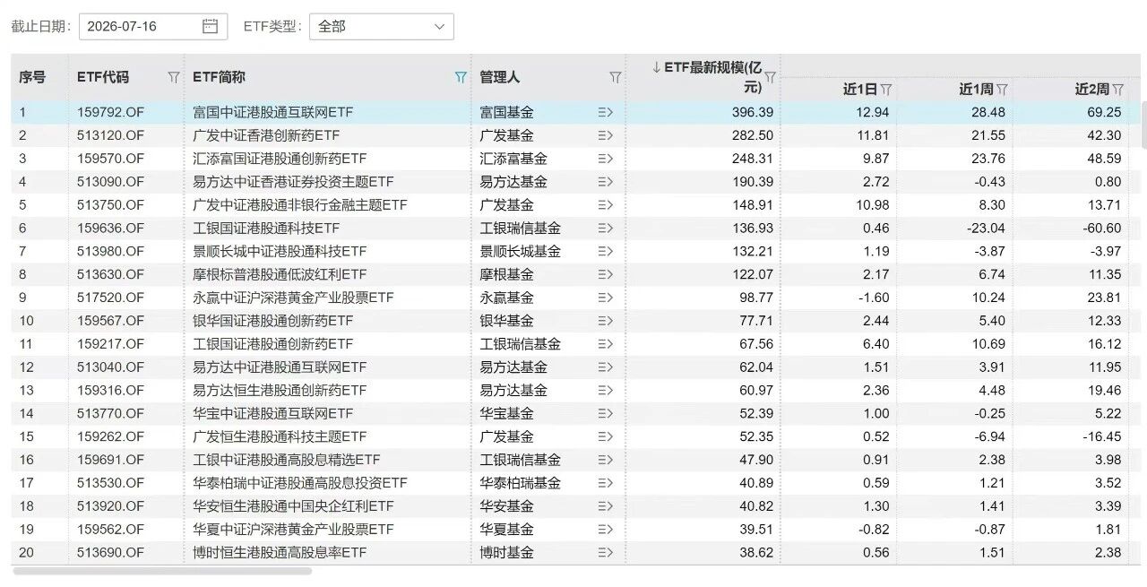This screenshot has height=587, width=1147.
Task: Select 永赢中证沪深港黄金产业股票ETF name
Action: [x=293, y=298]
